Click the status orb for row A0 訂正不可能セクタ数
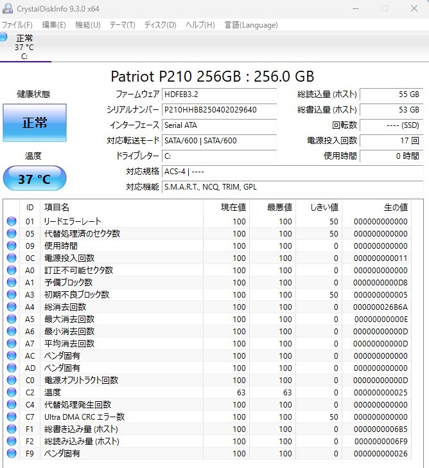Viewport: 429px width, 468px height. pos(12,270)
